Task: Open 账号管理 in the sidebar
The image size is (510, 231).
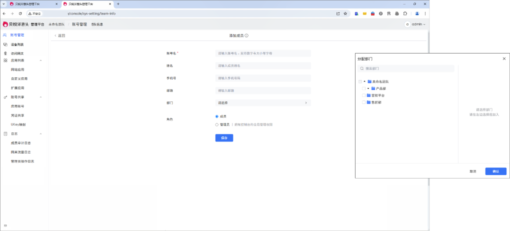Action: pyautogui.click(x=17, y=35)
